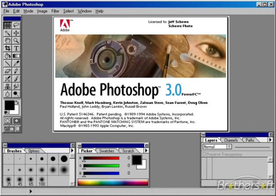
Task: Select the 100-pixel soft brush
Action: [42, 181]
